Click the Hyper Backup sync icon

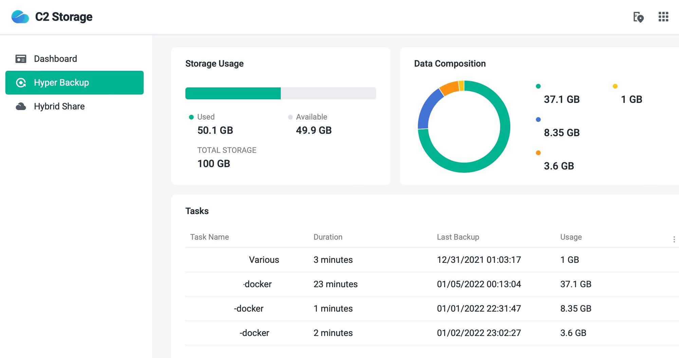21,83
